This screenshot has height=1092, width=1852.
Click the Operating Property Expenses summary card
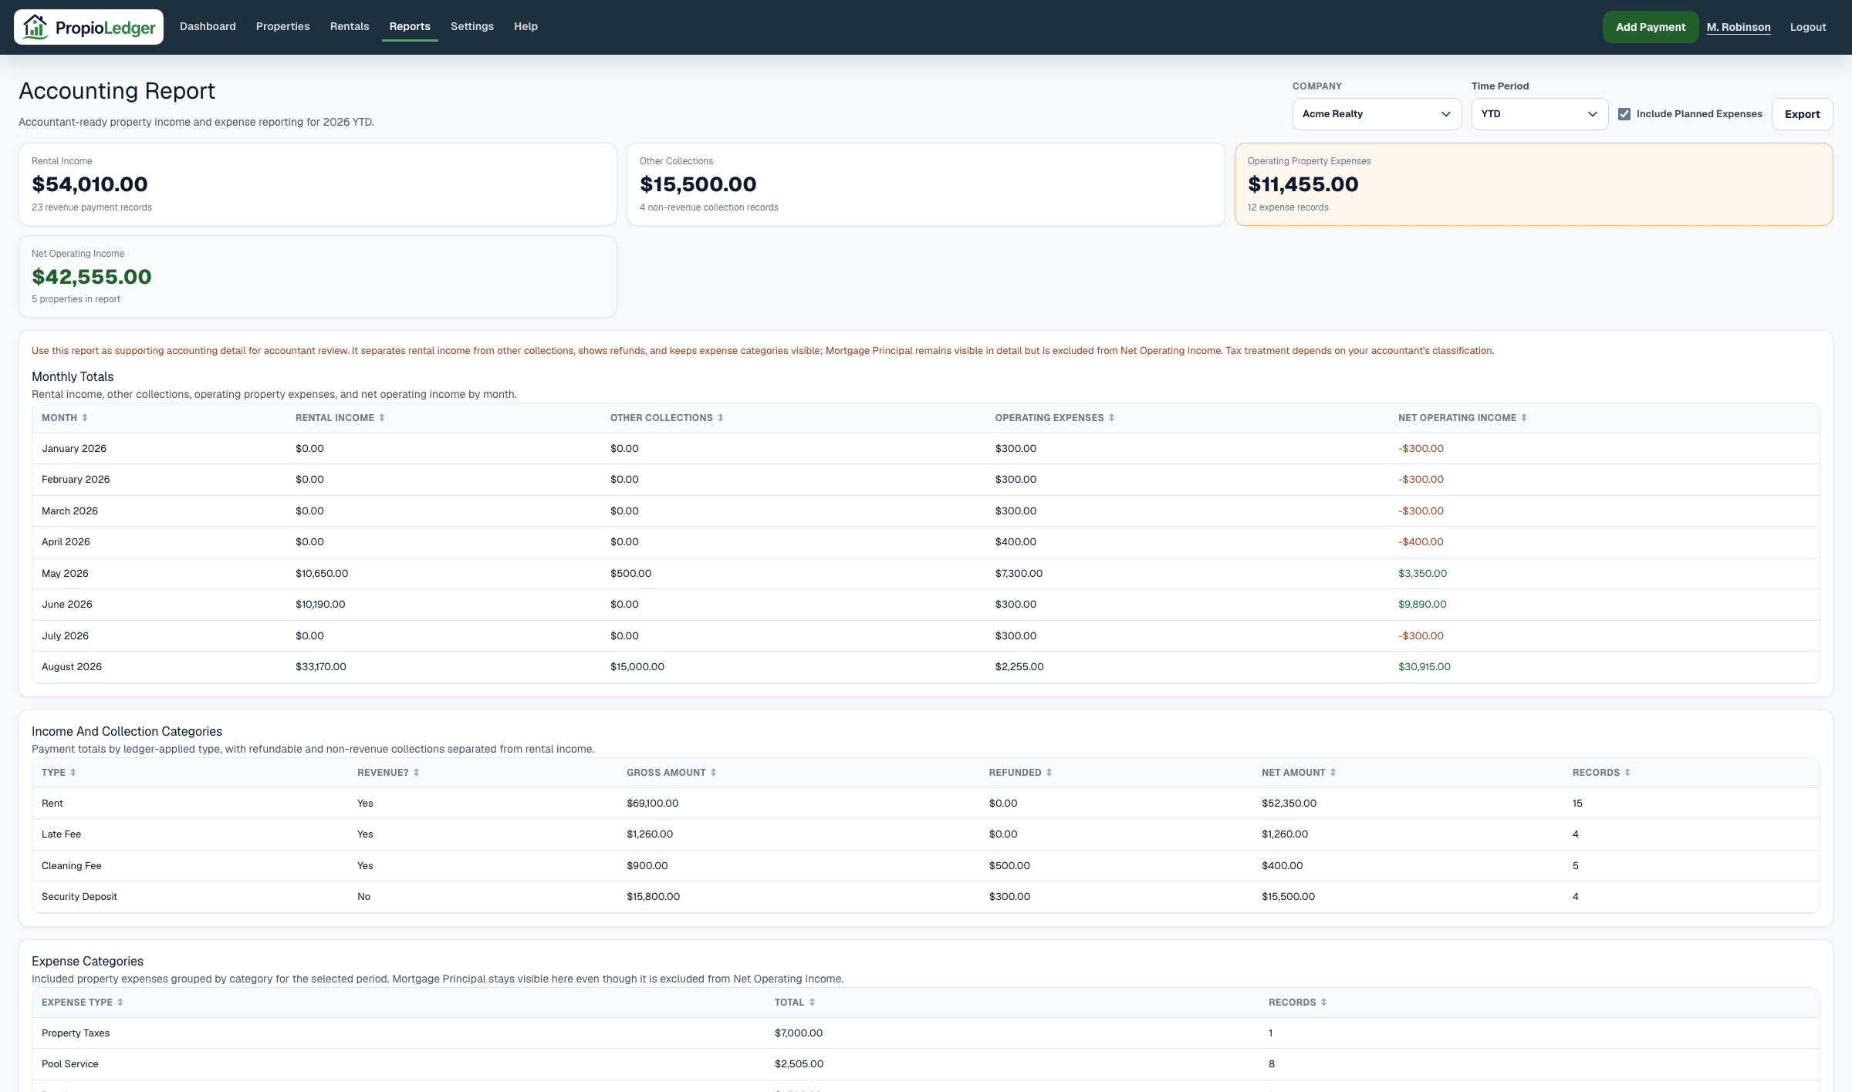1534,184
